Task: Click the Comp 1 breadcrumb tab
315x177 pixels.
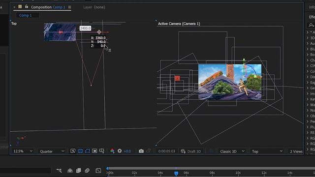Action: pos(25,15)
